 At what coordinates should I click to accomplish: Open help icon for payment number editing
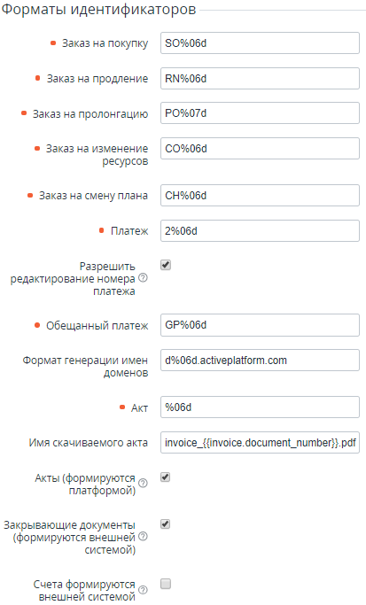143,278
